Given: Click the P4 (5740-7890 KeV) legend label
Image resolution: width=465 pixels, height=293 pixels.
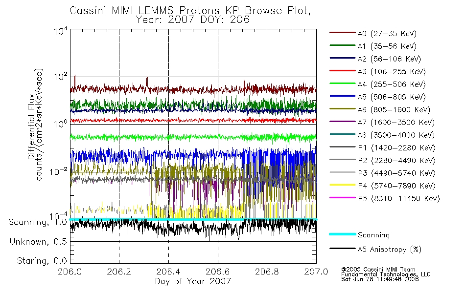Looking at the screenshot, I should [396, 186].
